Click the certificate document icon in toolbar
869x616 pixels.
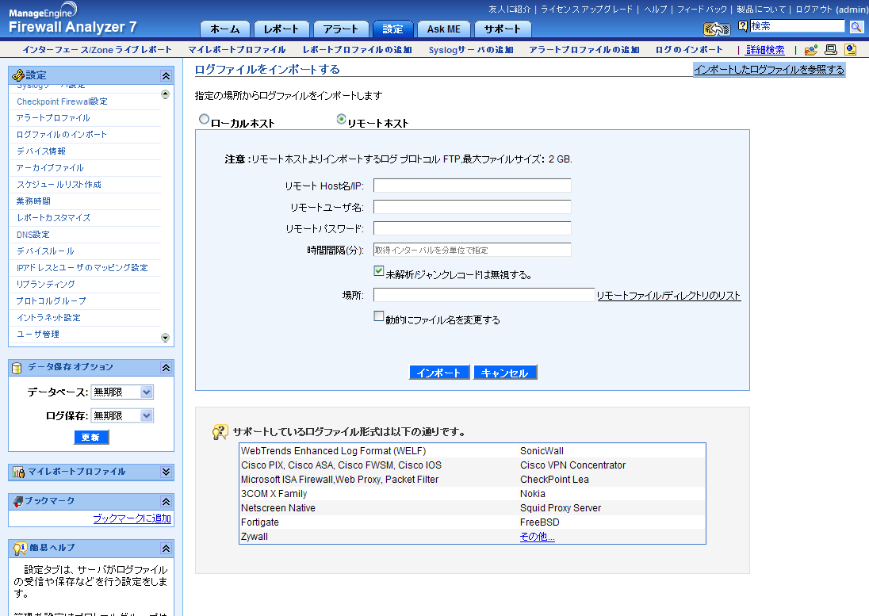[x=850, y=50]
